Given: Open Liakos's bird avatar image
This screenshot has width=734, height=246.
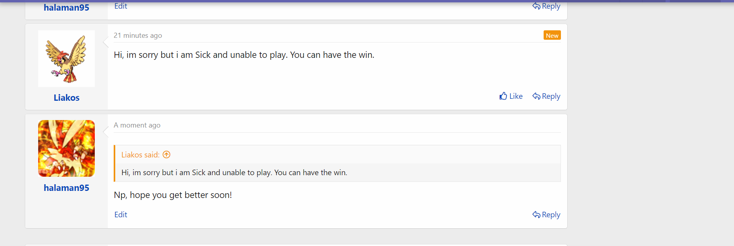Looking at the screenshot, I should point(66,59).
